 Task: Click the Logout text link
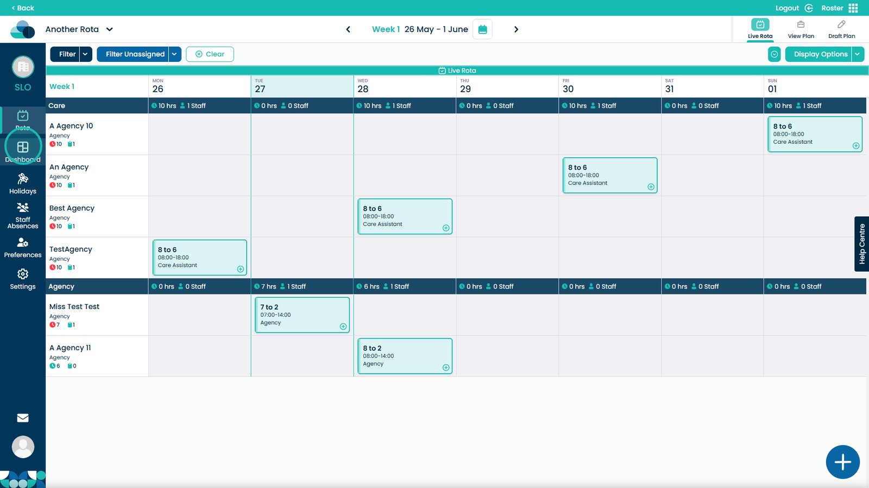[787, 8]
